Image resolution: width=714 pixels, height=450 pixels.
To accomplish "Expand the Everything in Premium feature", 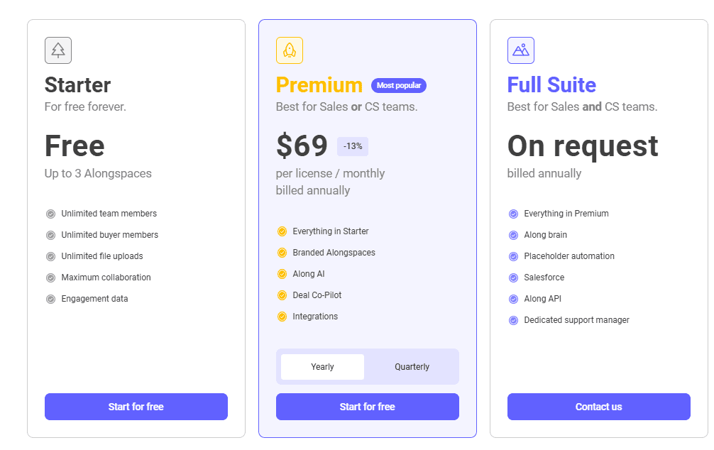I will coord(513,214).
